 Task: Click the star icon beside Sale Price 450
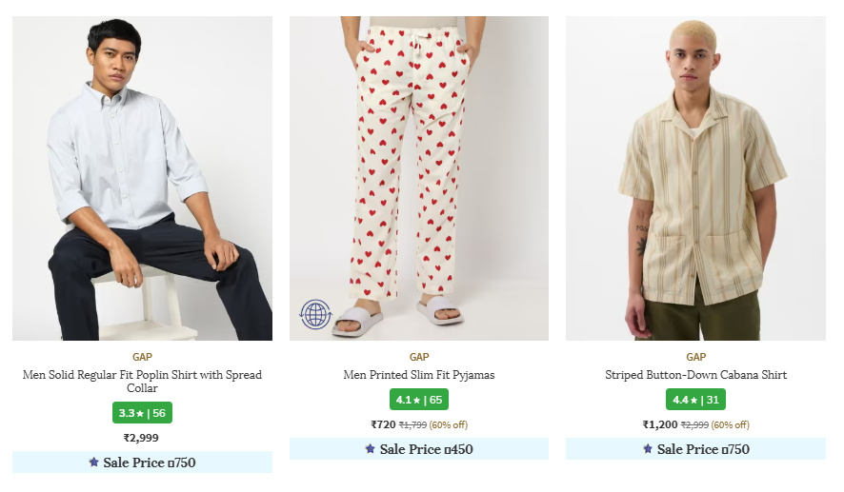pyautogui.click(x=370, y=449)
